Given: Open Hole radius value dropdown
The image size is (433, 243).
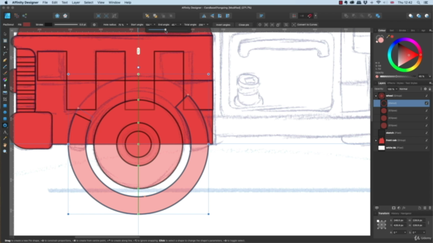Looking at the screenshot, I should (x=127, y=24).
